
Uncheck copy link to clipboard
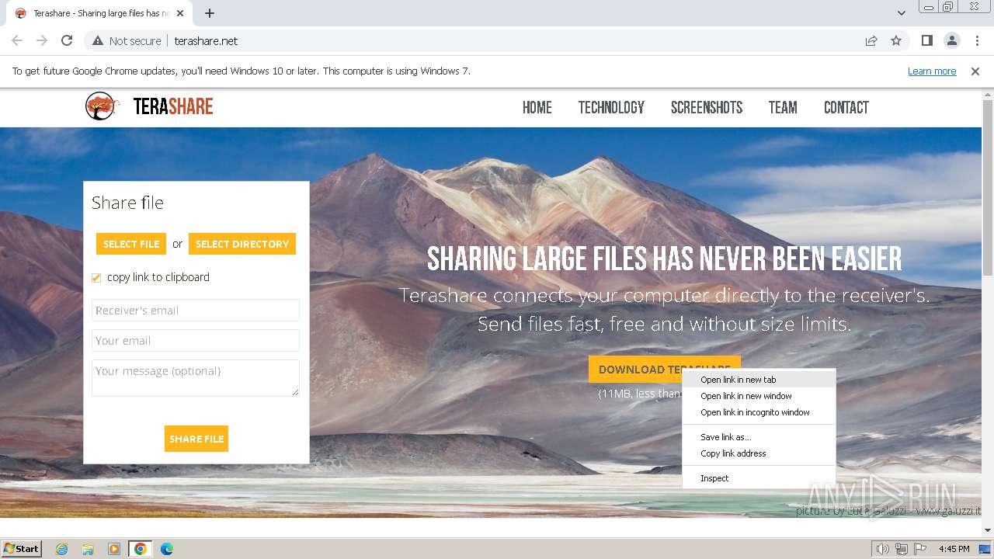click(96, 277)
